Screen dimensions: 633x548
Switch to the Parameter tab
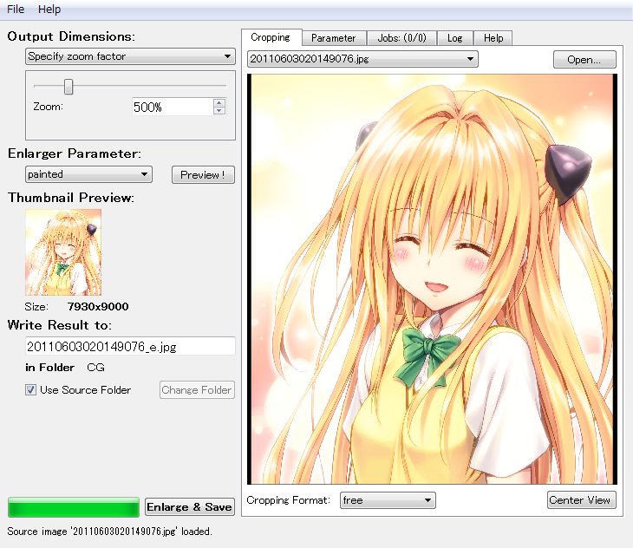(x=334, y=38)
